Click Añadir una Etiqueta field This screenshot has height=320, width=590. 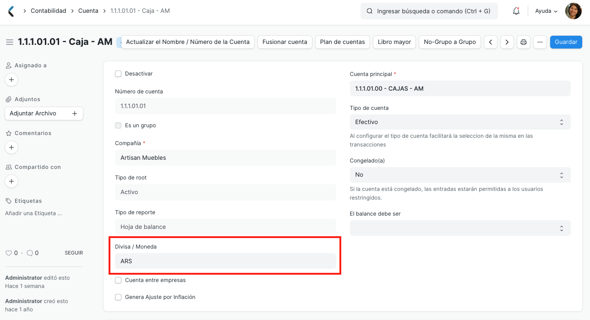[x=33, y=213]
